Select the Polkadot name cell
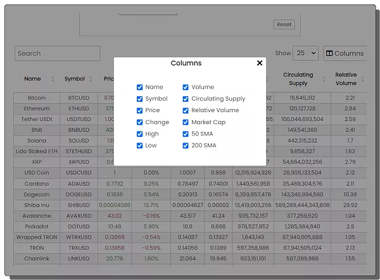Screen dimensions: 380x280 37,226
